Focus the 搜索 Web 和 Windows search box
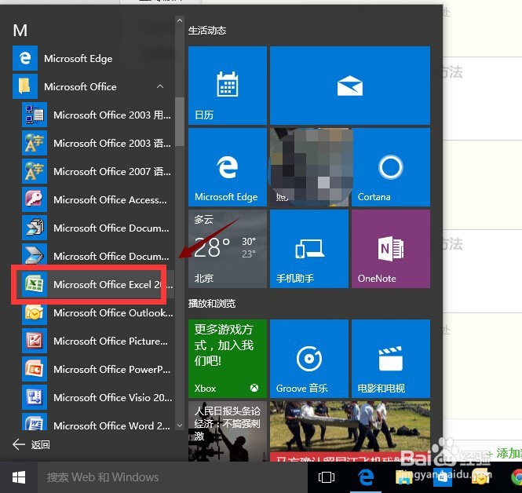 coord(172,477)
